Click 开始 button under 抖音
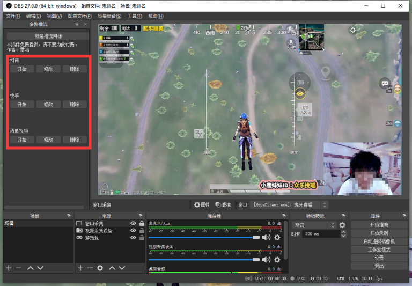 [22, 69]
